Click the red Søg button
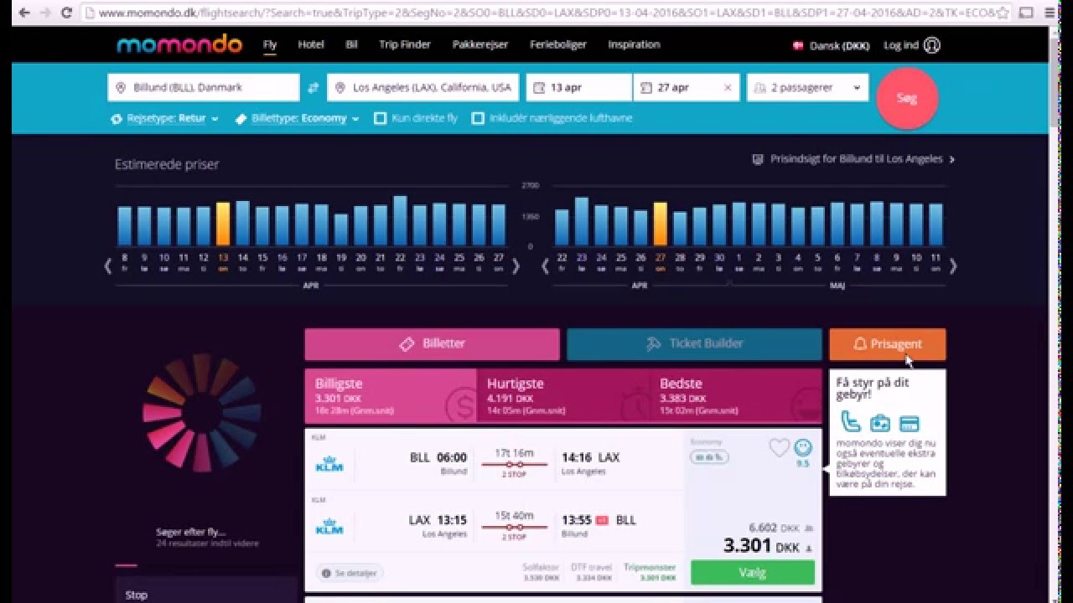The height and width of the screenshot is (603, 1073). pos(907,98)
